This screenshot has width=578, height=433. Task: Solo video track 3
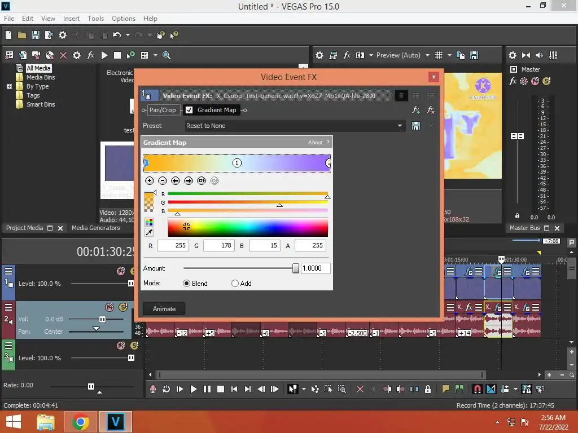click(134, 346)
